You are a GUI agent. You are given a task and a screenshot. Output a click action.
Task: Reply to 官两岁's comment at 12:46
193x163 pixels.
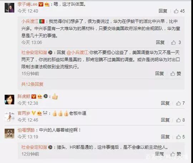coord(165,120)
